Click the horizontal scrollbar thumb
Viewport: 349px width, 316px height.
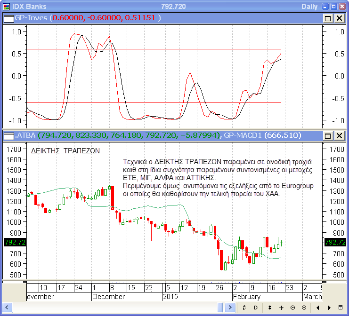click(220, 308)
